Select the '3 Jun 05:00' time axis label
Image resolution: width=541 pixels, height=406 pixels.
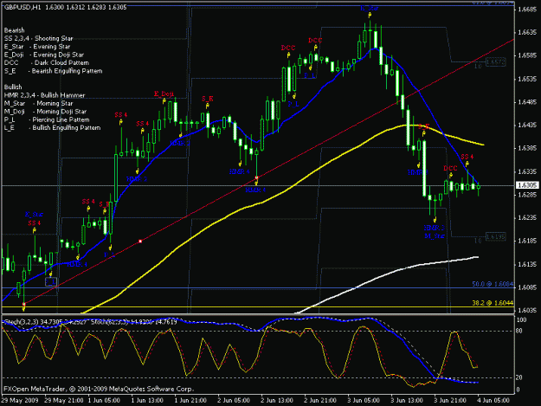(364, 401)
